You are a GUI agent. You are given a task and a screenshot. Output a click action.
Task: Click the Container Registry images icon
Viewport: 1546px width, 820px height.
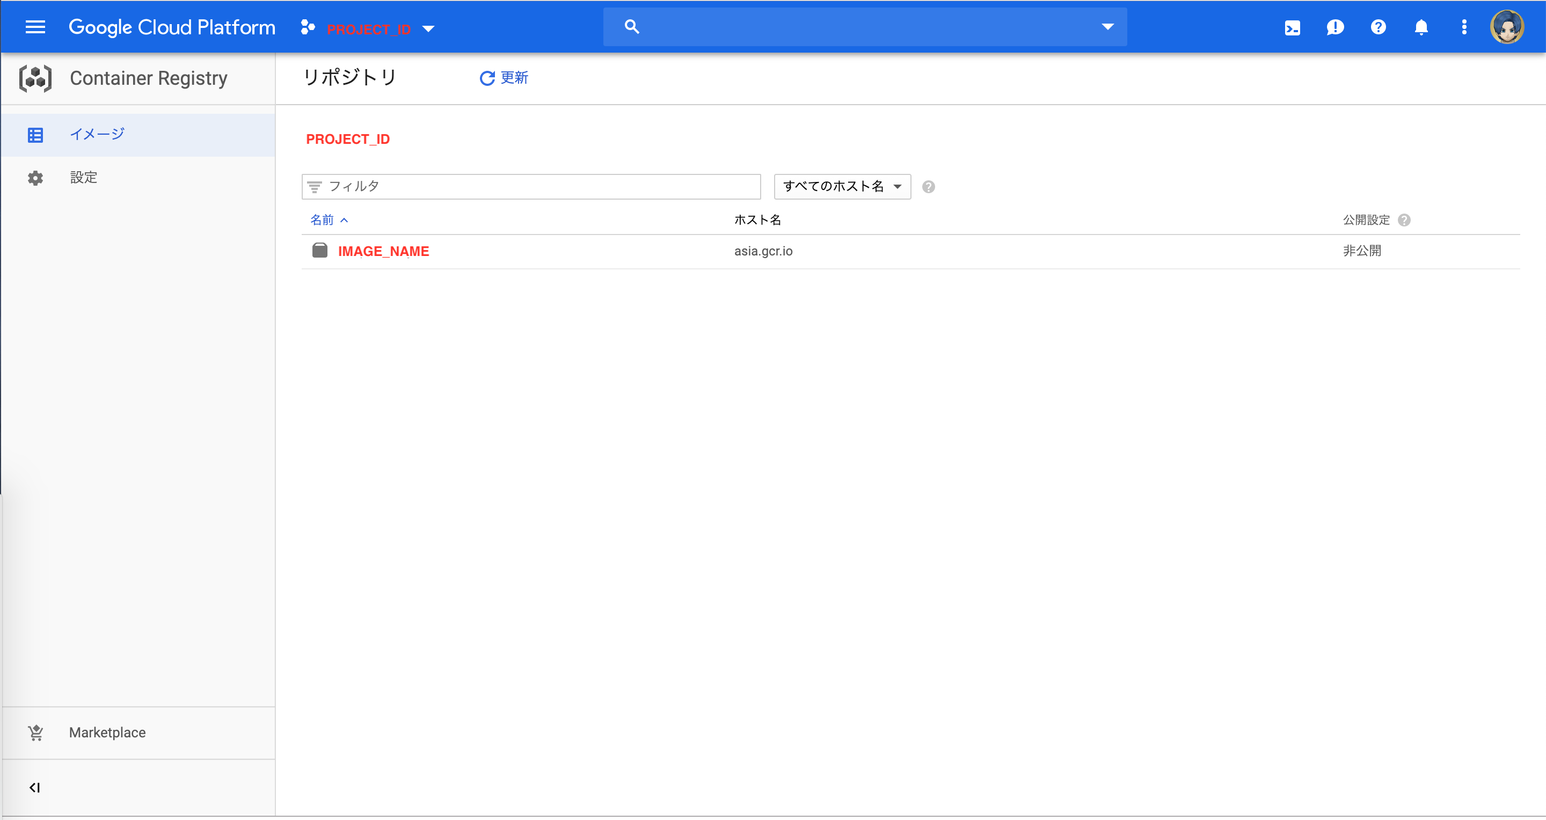[36, 134]
